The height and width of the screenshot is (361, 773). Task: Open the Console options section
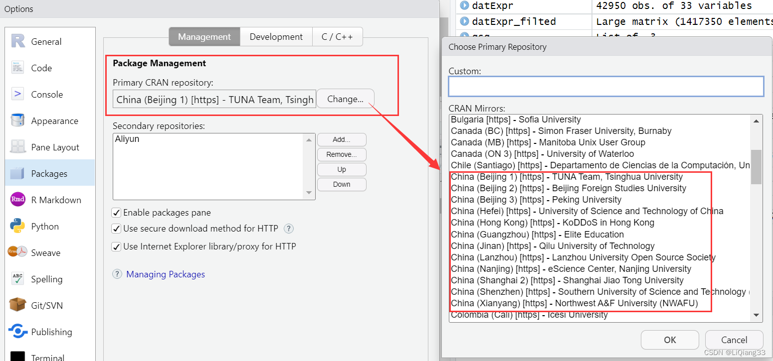tap(50, 95)
